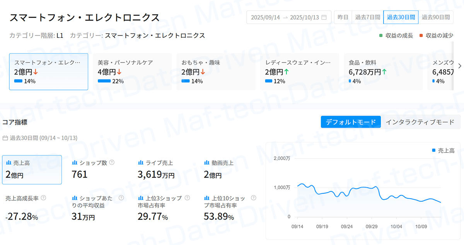This screenshot has height=245, width=464.
Task: Toggle 売上高 series in chart legend
Action: tap(443, 151)
